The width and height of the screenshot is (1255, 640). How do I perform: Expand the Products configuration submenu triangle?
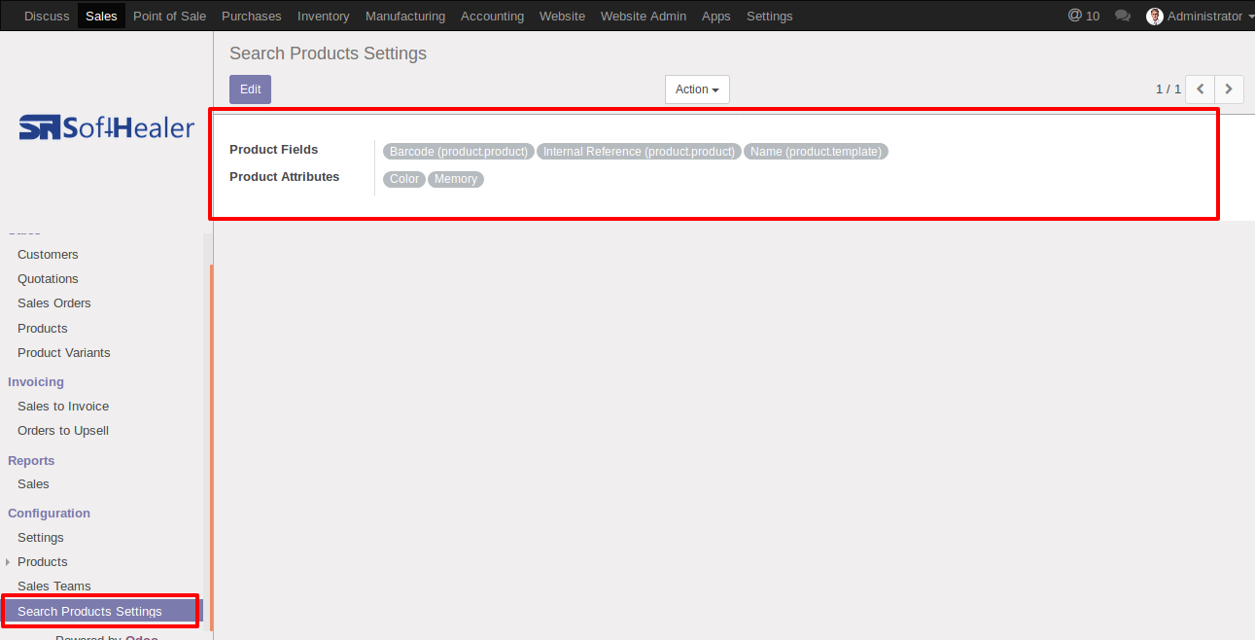pos(8,562)
